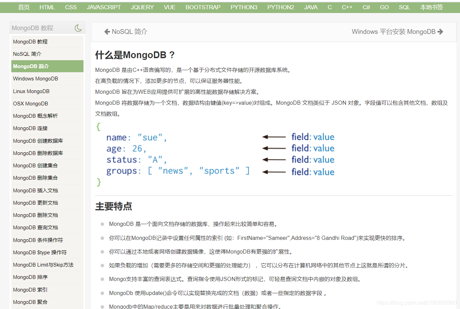Viewport: 460px width, 309px height.
Task: Open NoSQL 简介 in the sidebar
Action: (x=47, y=54)
